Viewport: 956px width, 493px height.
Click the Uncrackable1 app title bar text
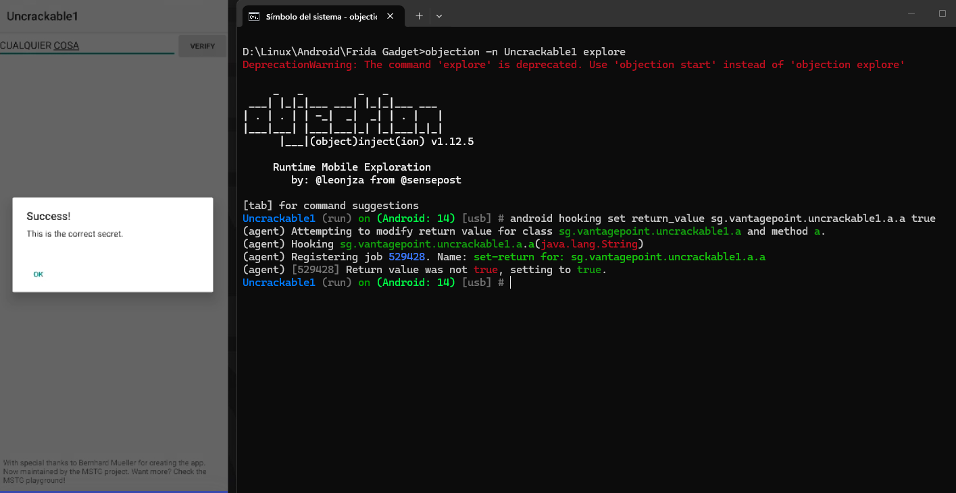coord(43,16)
